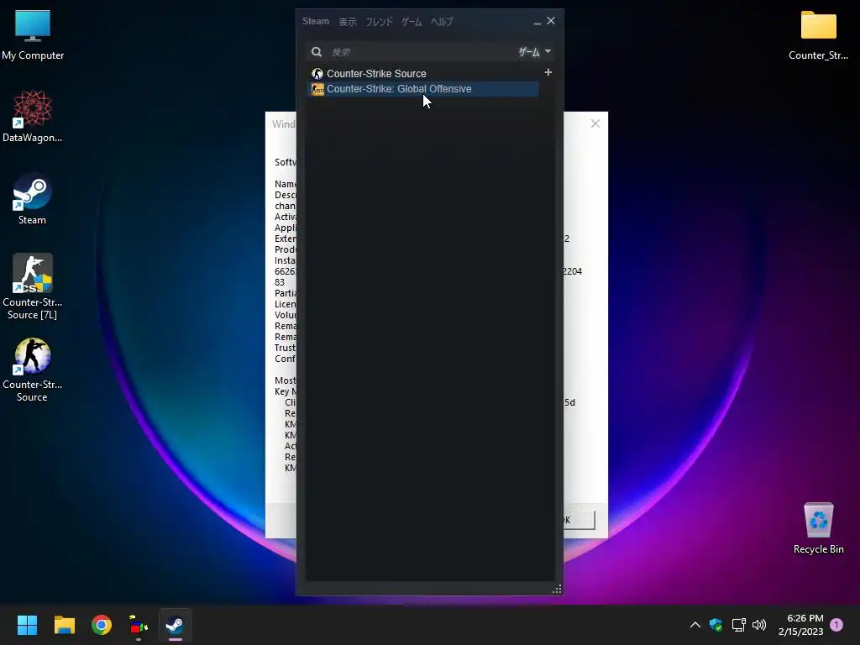The height and width of the screenshot is (645, 860).
Task: Select Counter-Strike: Global Offensive in list
Action: (422, 89)
